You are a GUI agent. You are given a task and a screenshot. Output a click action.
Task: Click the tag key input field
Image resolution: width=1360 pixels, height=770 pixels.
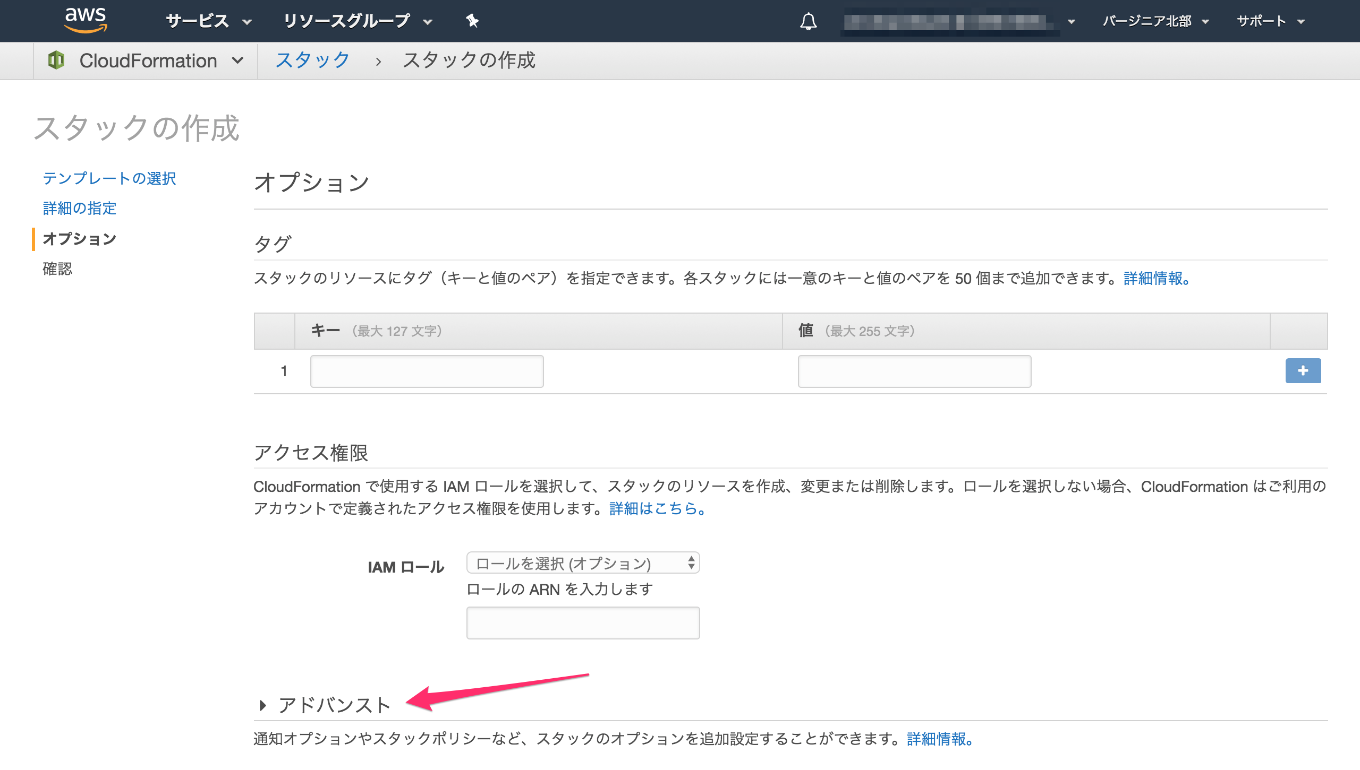(x=426, y=370)
